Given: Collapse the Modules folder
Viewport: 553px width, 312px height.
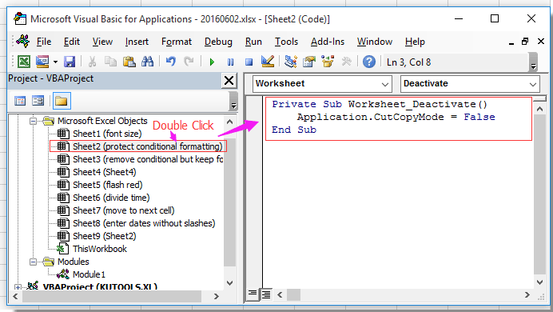Looking at the screenshot, I should 33,262.
